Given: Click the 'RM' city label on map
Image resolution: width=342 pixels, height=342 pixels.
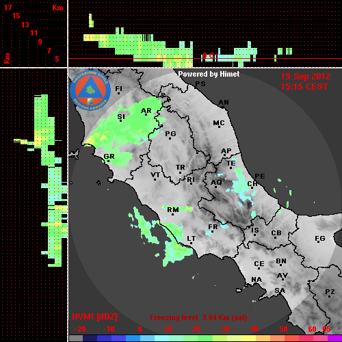Looking at the screenshot, I should [x=173, y=210].
